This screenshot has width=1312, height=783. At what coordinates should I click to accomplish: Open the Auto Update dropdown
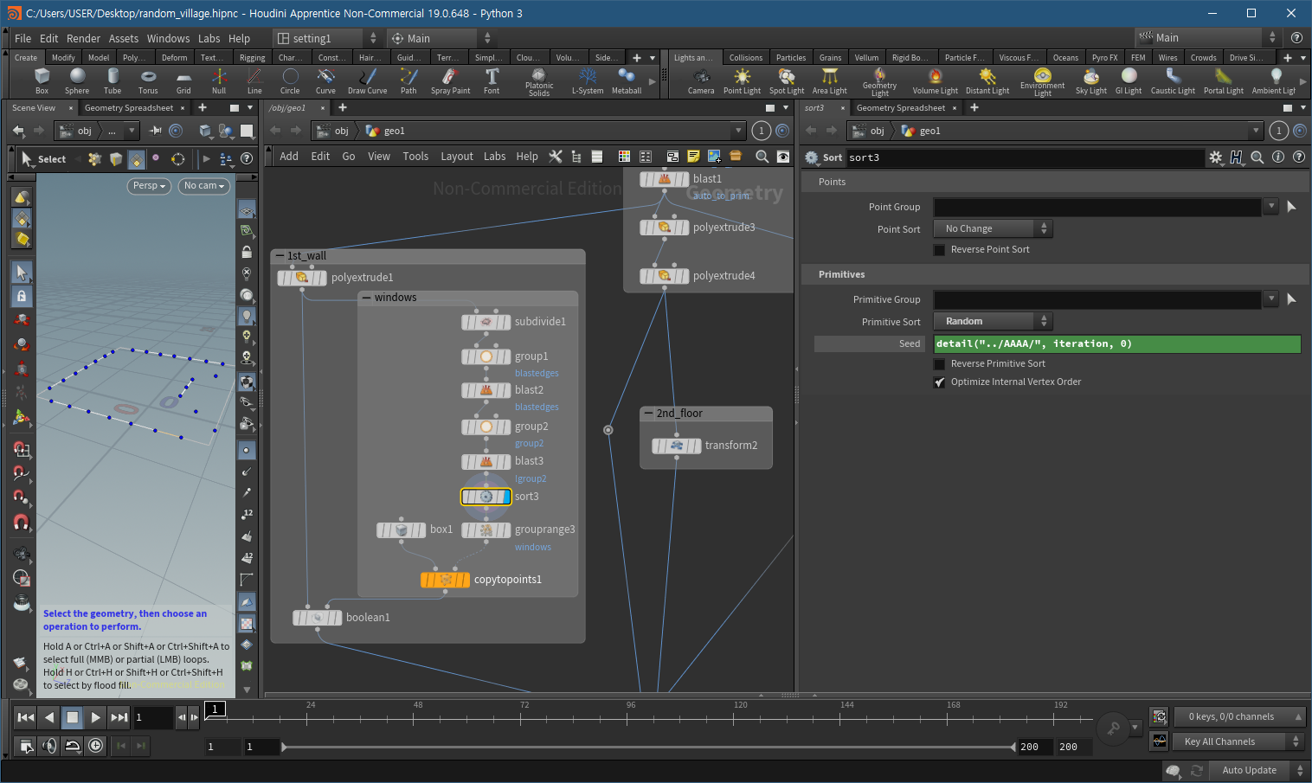point(1258,770)
